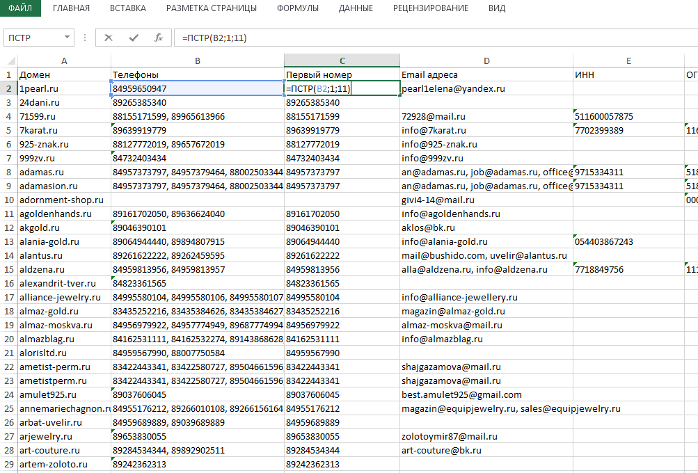Open the ФОРМУЛЫ ribbon tab
This screenshot has height=473, width=698.
[x=298, y=8]
